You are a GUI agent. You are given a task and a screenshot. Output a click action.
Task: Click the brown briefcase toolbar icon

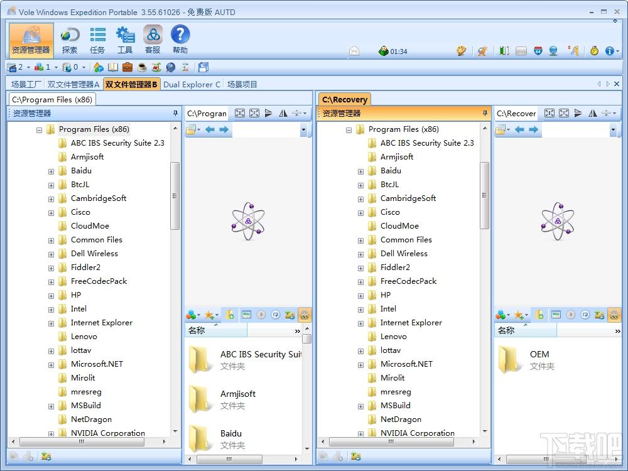pyautogui.click(x=127, y=67)
